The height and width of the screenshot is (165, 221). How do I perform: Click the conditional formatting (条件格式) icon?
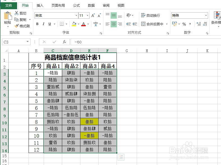217,15
